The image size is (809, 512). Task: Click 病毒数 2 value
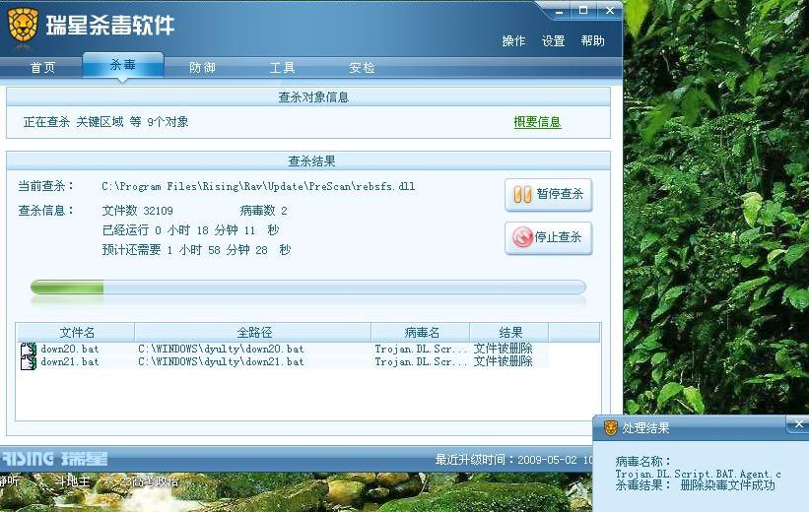pos(264,211)
